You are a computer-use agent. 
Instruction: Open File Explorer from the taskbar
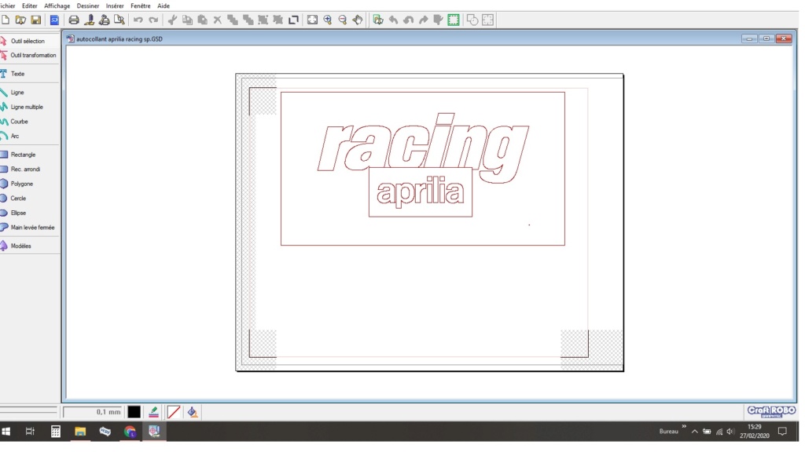[80, 432]
